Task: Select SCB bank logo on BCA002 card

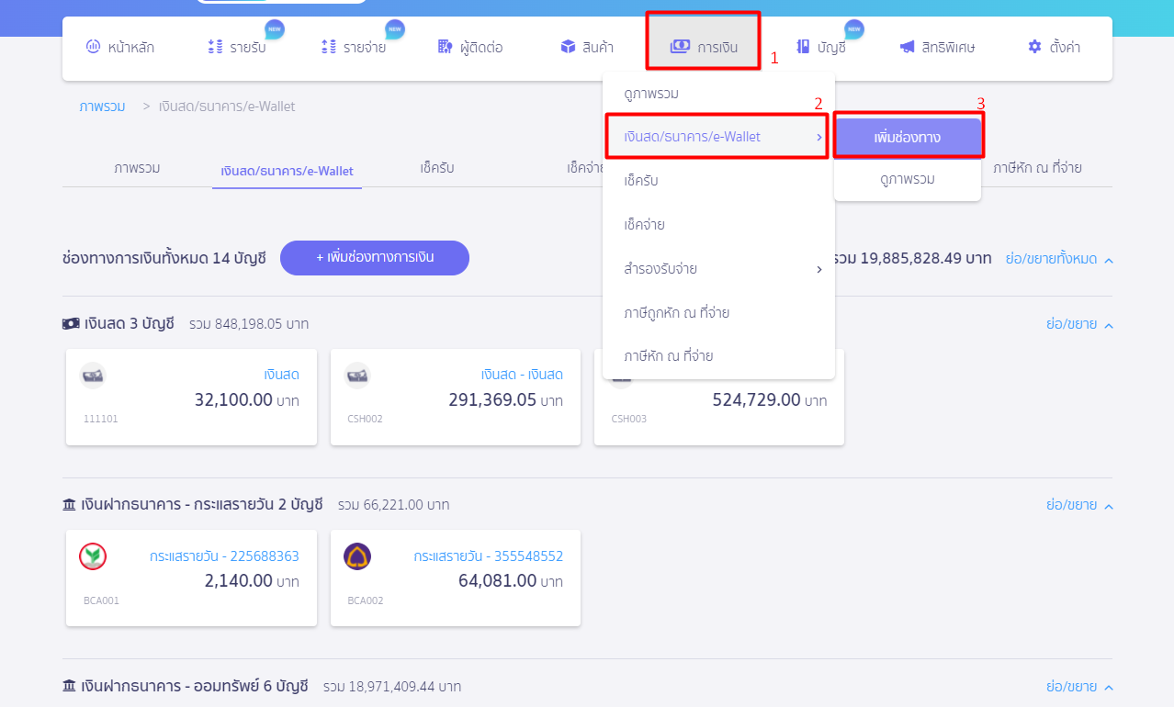Action: (356, 556)
